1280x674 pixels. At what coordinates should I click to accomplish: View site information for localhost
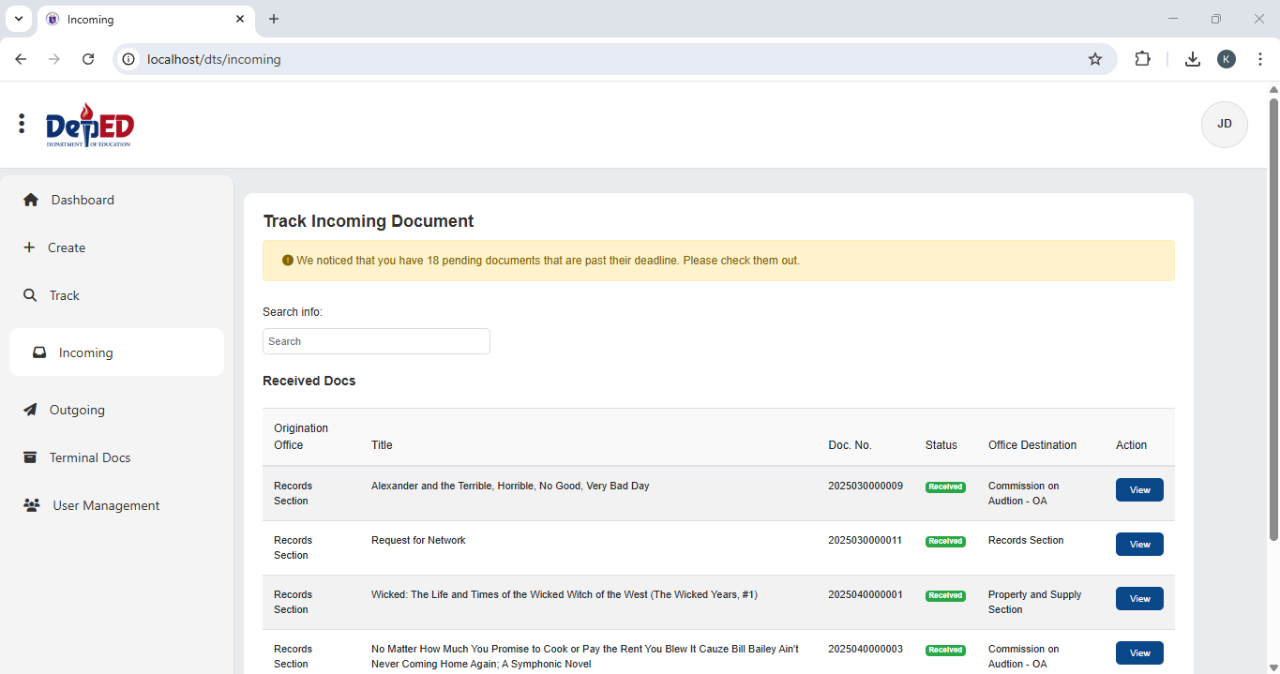click(x=129, y=59)
